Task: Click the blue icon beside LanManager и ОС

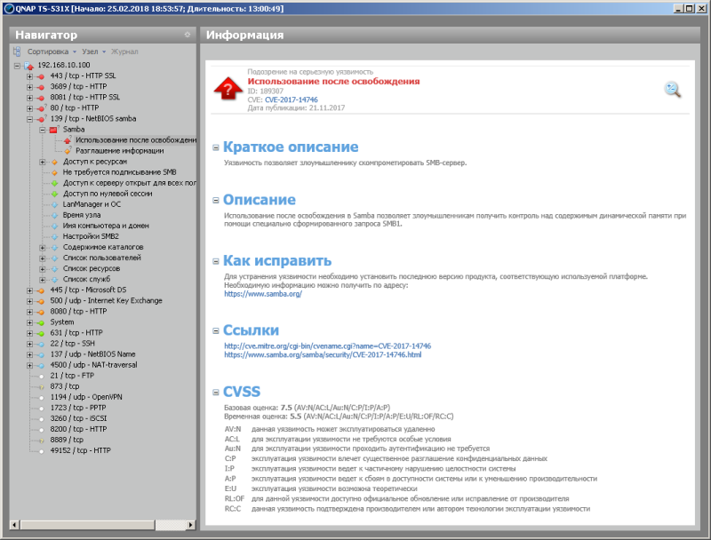Action: coord(54,205)
